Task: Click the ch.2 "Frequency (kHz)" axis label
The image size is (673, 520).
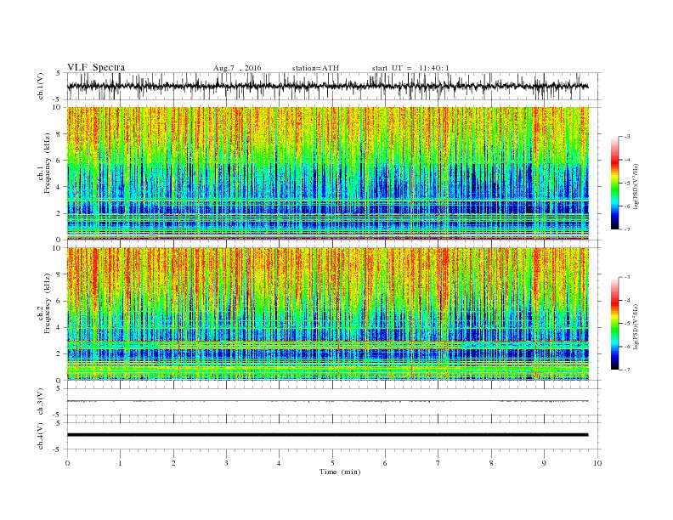Action: (x=48, y=303)
